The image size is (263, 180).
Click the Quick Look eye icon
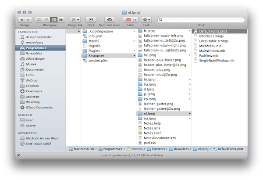(110, 20)
